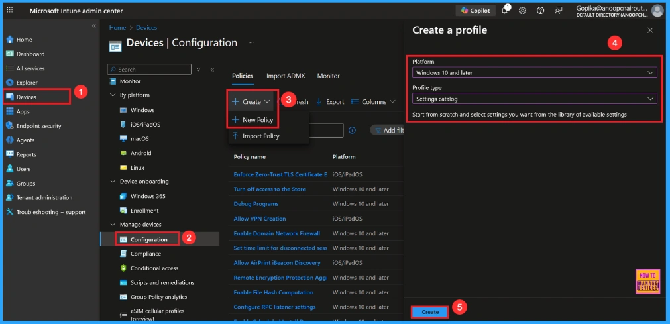Click Export in the toolbar
Screen dimensions: 670x324
330,102
